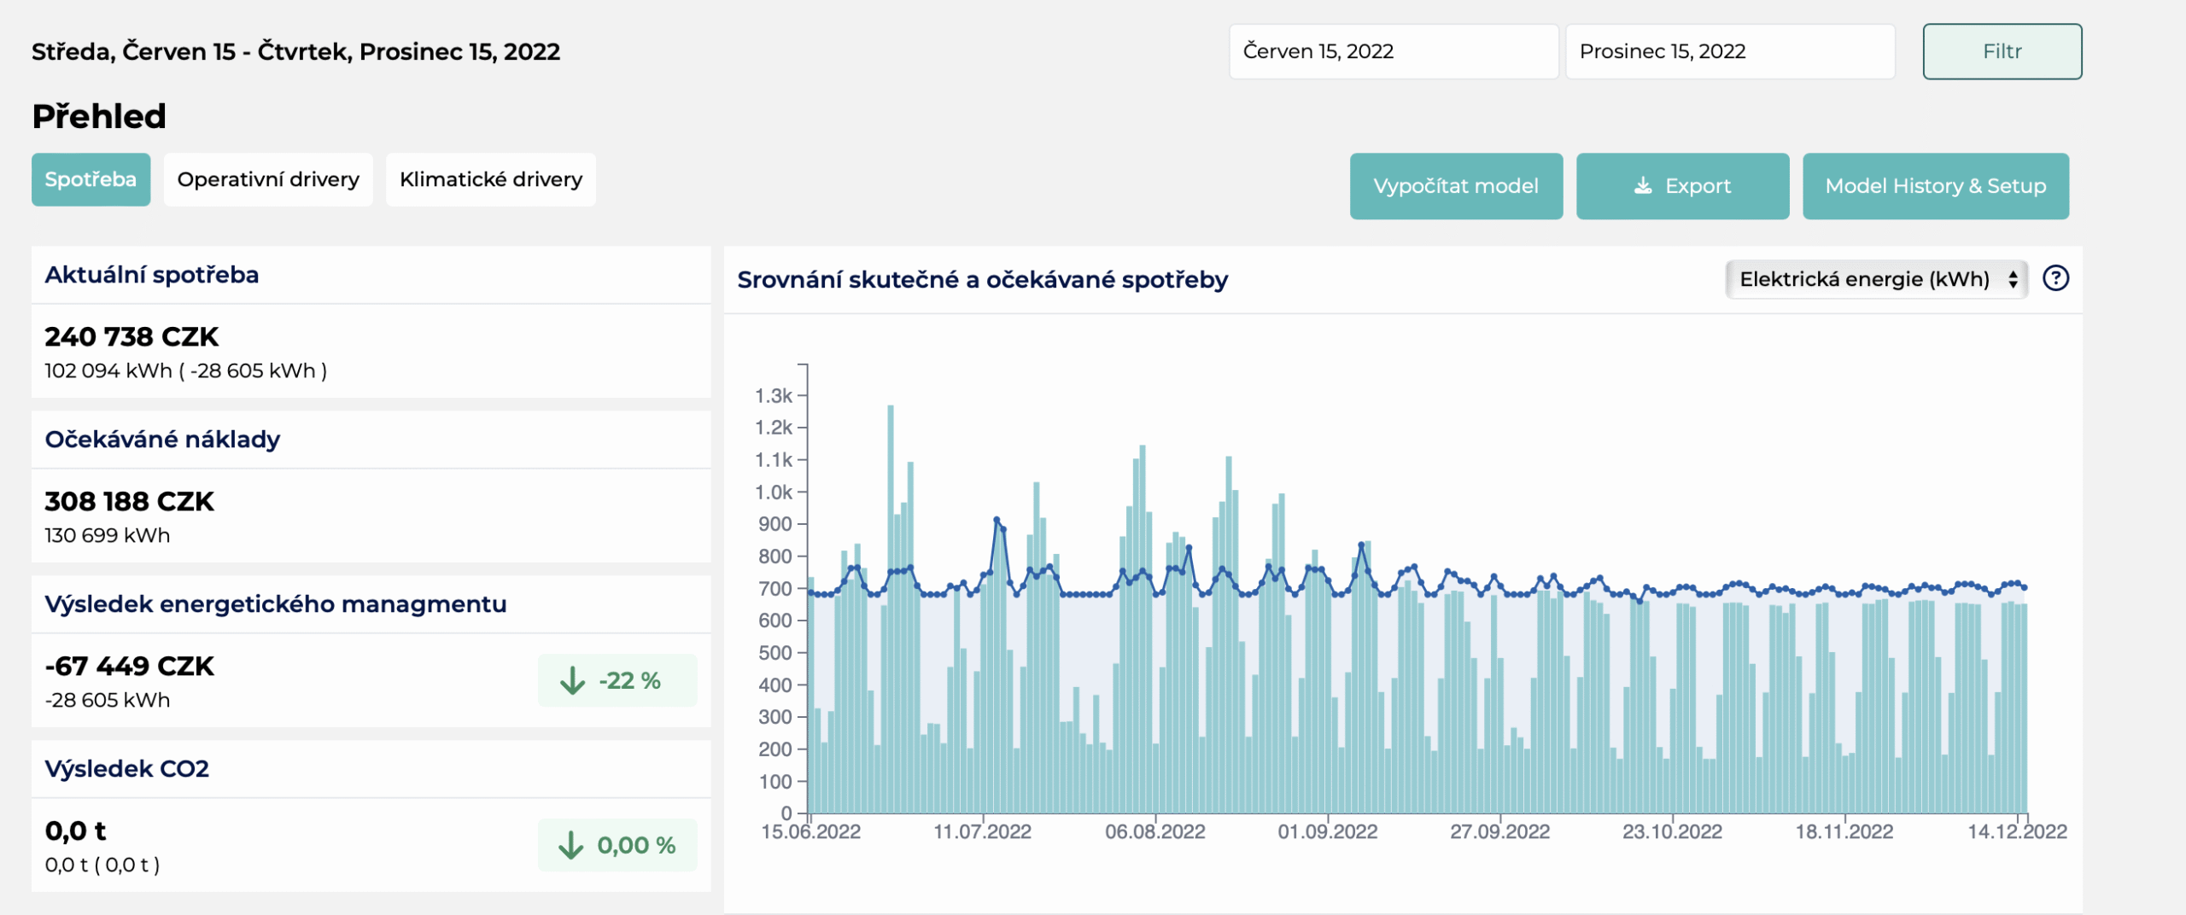
Task: Select the Klimatické drivery tab
Action: (x=491, y=179)
